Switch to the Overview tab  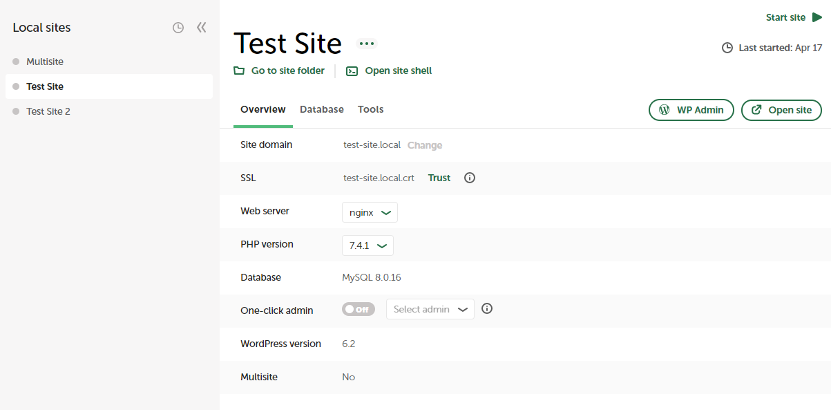click(x=263, y=109)
